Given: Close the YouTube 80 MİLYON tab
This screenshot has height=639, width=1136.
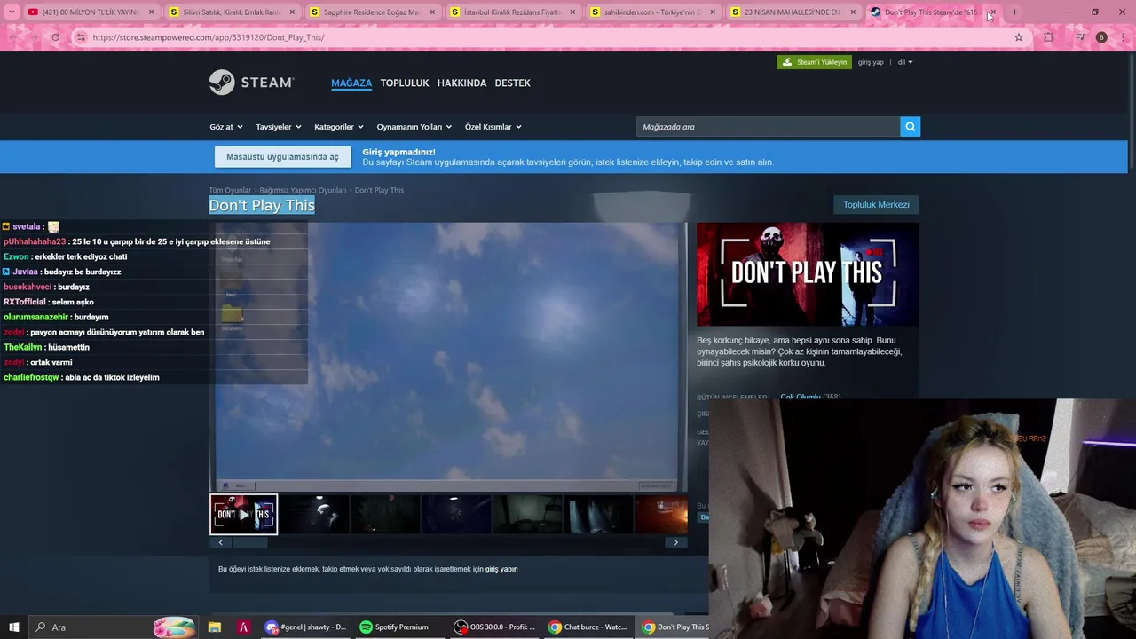Looking at the screenshot, I should click(151, 12).
